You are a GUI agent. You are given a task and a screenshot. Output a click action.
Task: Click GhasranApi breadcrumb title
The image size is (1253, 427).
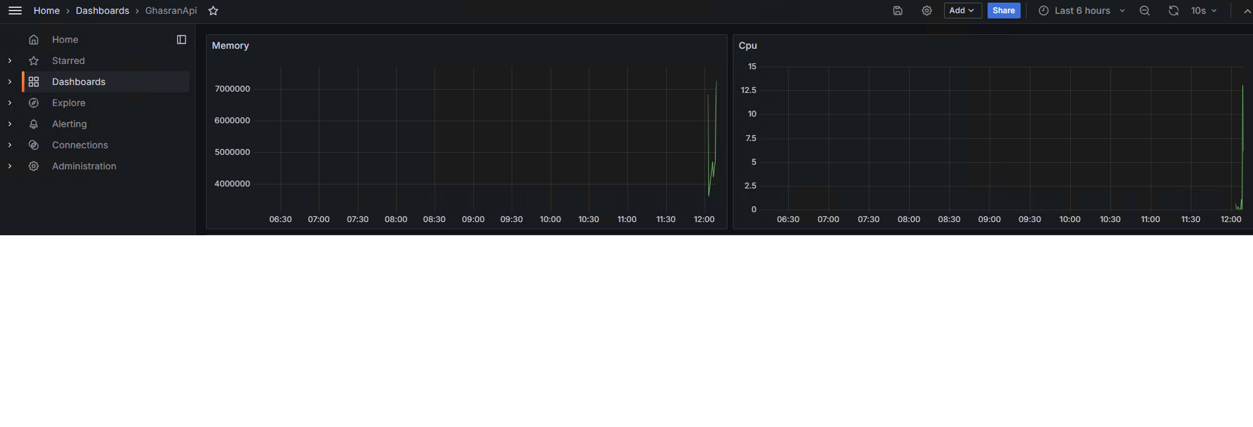pos(171,11)
